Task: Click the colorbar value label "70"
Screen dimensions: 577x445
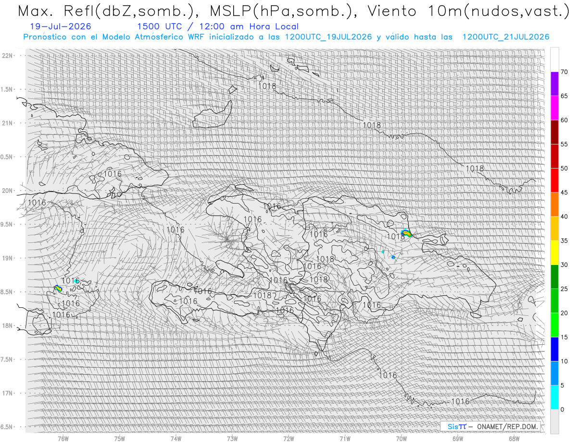Action: tap(564, 72)
